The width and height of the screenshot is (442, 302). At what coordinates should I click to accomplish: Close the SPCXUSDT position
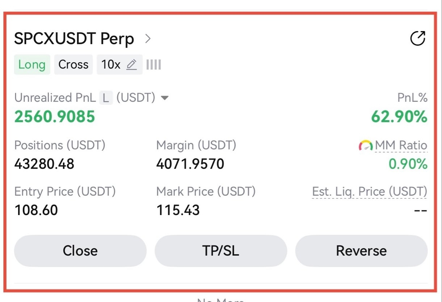click(x=80, y=251)
